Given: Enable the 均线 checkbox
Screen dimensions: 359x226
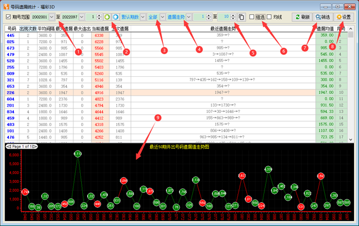Looking at the screenshot, I should click(x=270, y=17).
